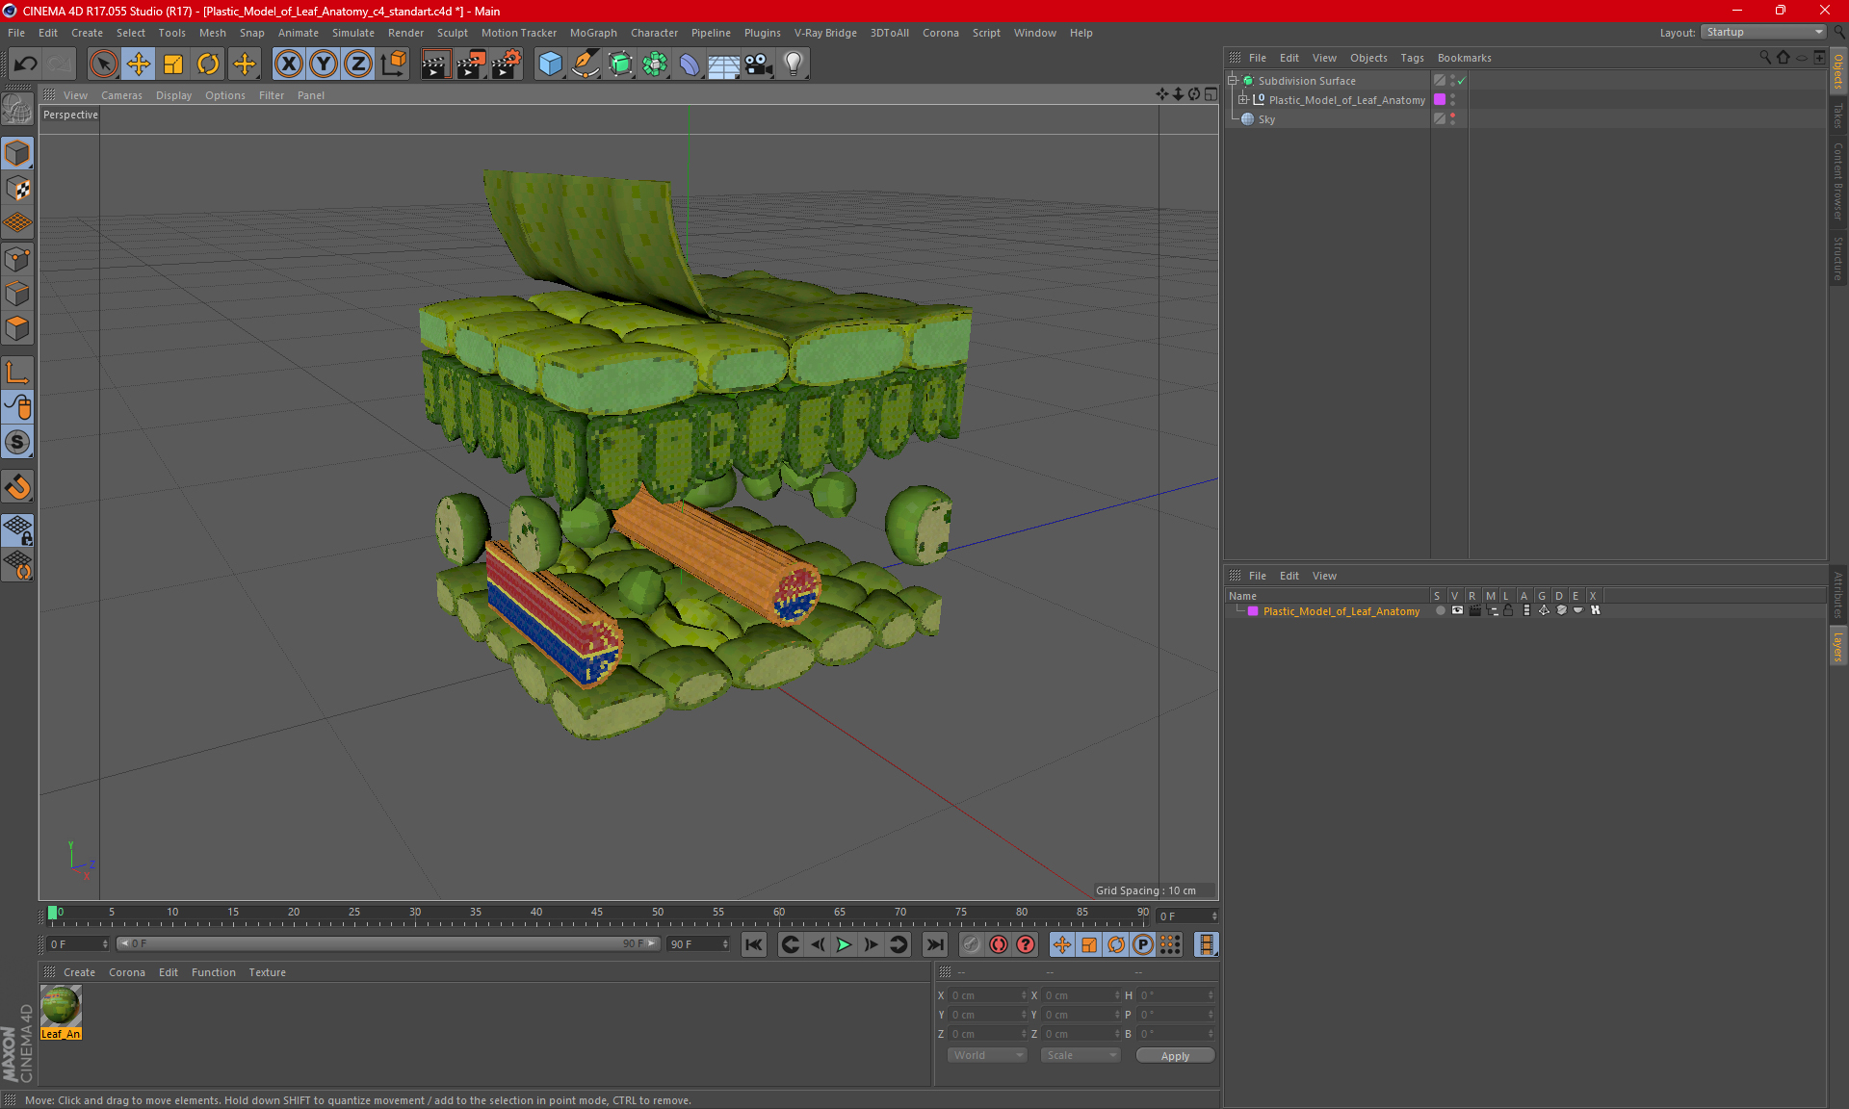The width and height of the screenshot is (1849, 1109).
Task: Activate the Move tool icon
Action: 139,64
